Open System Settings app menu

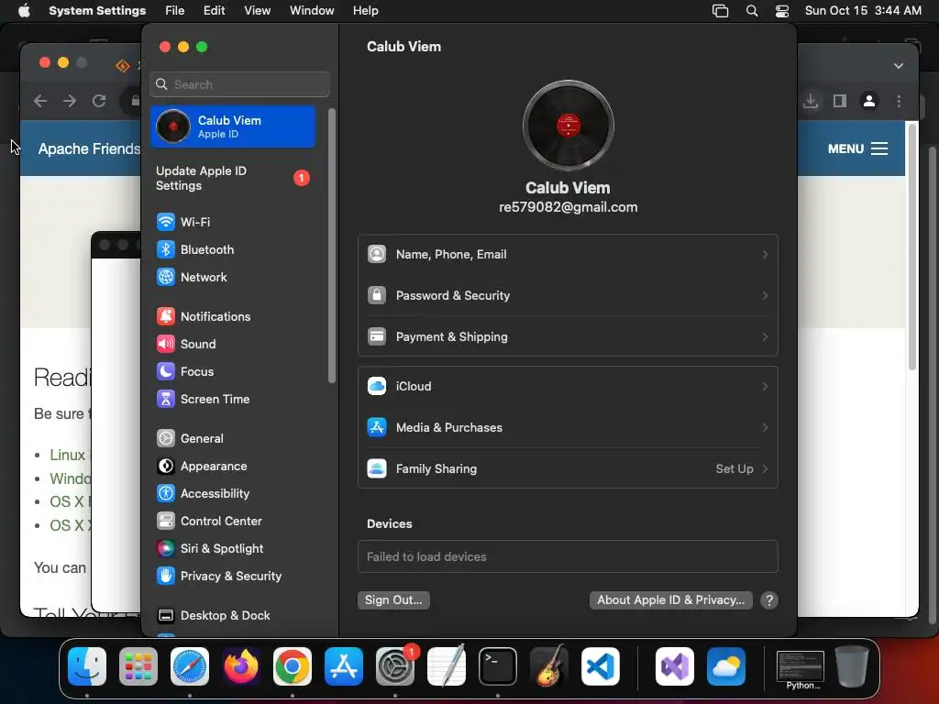coord(97,11)
